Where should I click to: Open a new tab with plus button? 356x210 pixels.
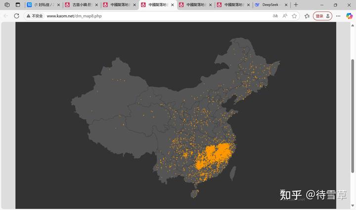(x=296, y=4)
